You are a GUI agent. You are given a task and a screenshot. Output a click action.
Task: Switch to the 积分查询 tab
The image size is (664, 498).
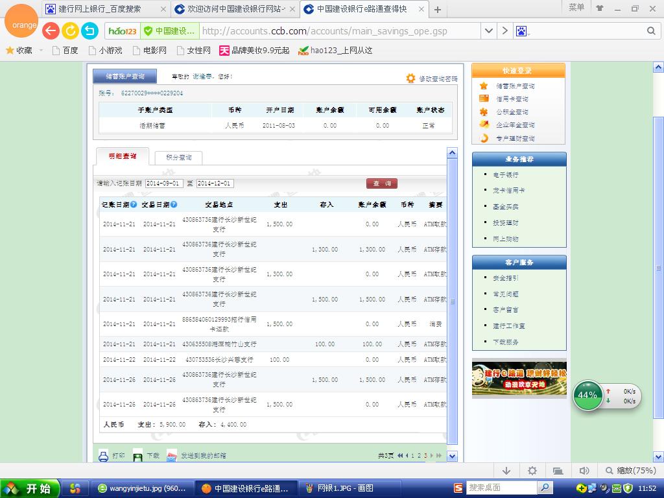(x=178, y=158)
